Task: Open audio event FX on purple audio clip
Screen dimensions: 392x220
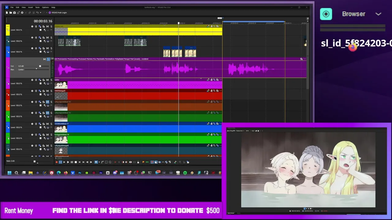Action: [x=301, y=59]
